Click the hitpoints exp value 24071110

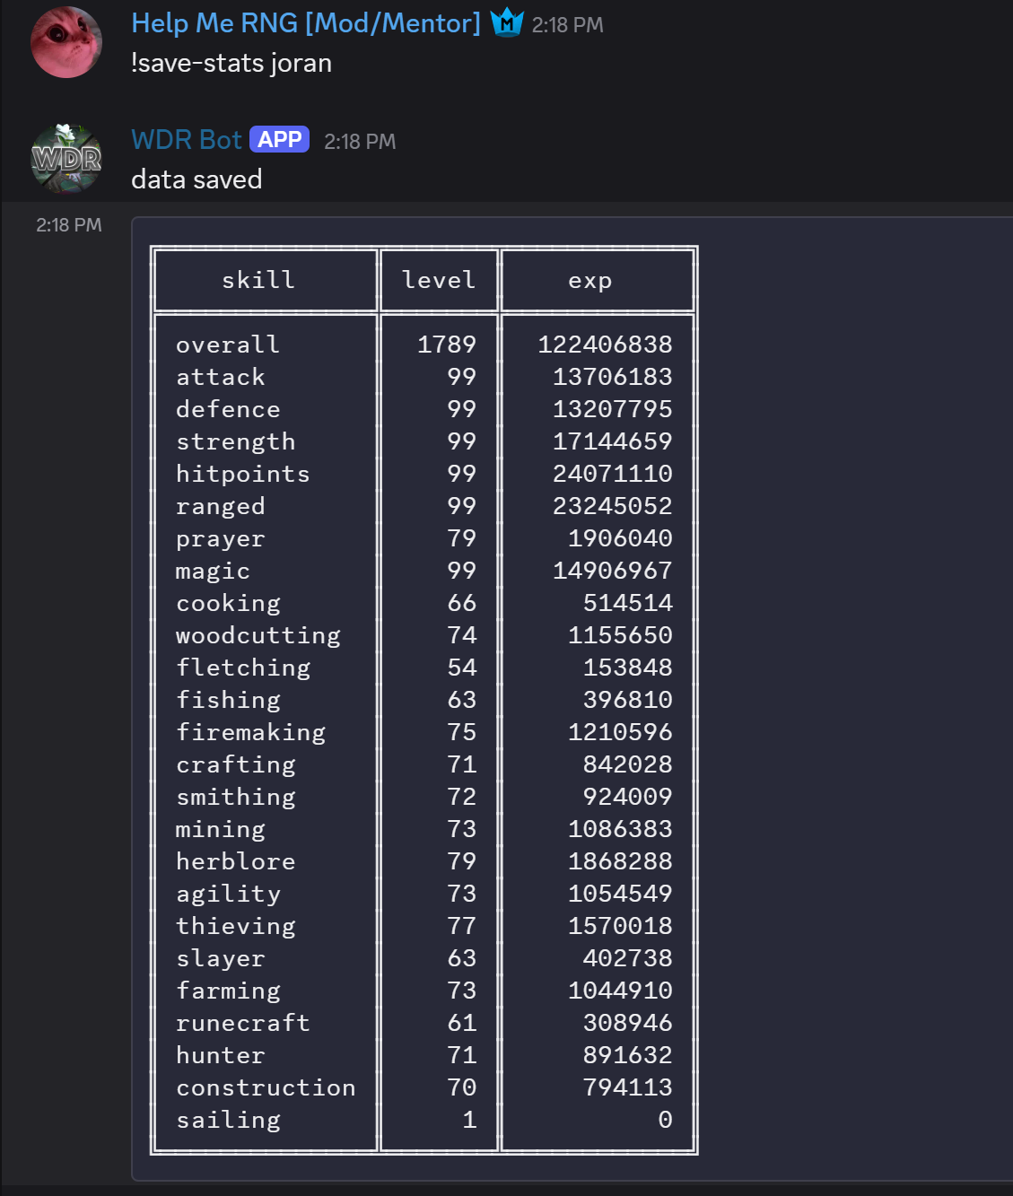(612, 474)
